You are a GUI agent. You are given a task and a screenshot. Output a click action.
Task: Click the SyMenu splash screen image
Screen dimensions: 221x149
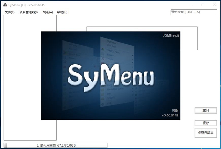110,76
